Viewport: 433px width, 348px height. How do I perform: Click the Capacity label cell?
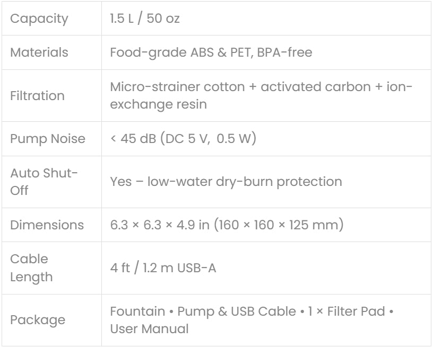coord(39,19)
